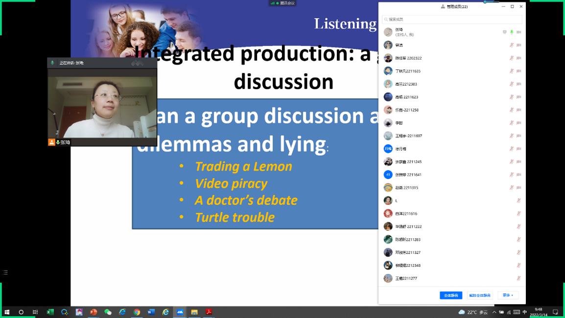Open Google Chrome from the taskbar
This screenshot has height=318, width=565.
(x=137, y=312)
